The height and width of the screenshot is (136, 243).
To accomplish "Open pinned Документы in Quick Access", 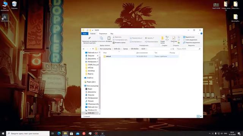I will click(x=92, y=59).
